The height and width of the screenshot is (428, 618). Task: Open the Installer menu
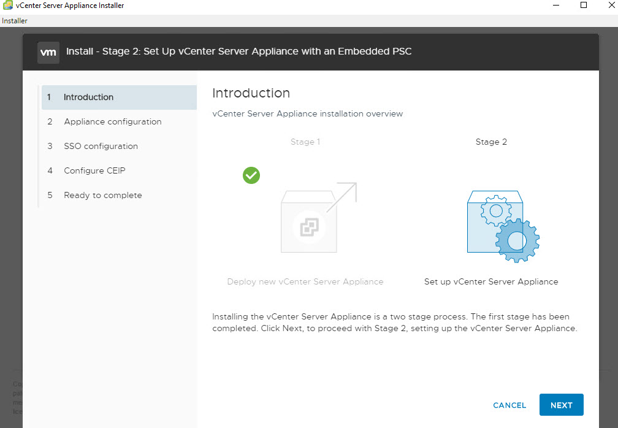(15, 21)
